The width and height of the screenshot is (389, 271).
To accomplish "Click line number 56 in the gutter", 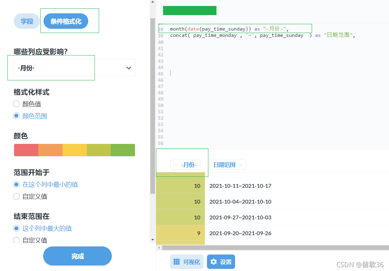I will click(x=161, y=143).
